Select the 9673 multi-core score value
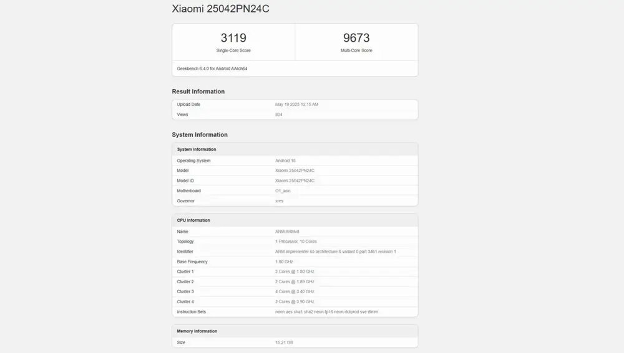 (x=356, y=38)
